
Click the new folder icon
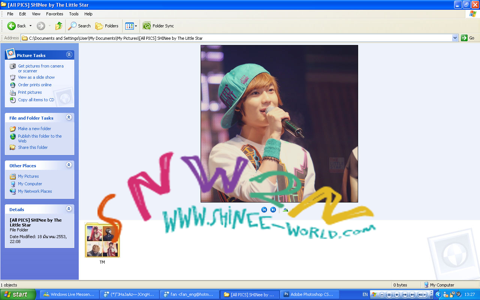point(13,129)
